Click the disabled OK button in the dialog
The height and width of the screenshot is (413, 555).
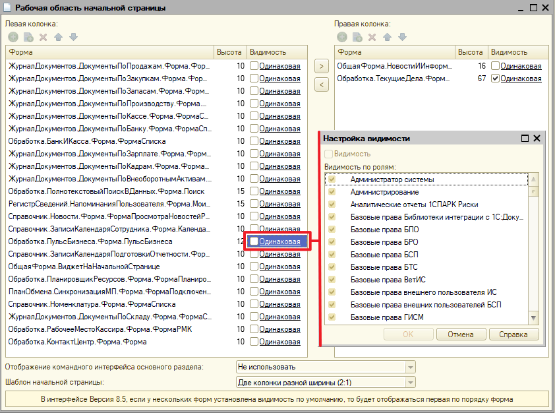coord(409,334)
